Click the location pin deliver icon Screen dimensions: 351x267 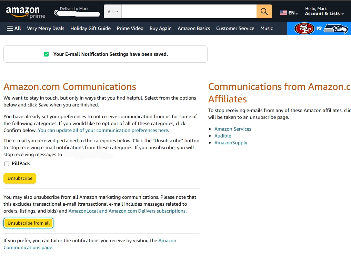(x=56, y=13)
